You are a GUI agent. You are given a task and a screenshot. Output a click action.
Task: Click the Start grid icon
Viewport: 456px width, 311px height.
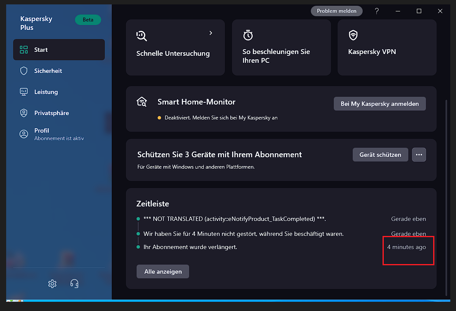click(24, 50)
